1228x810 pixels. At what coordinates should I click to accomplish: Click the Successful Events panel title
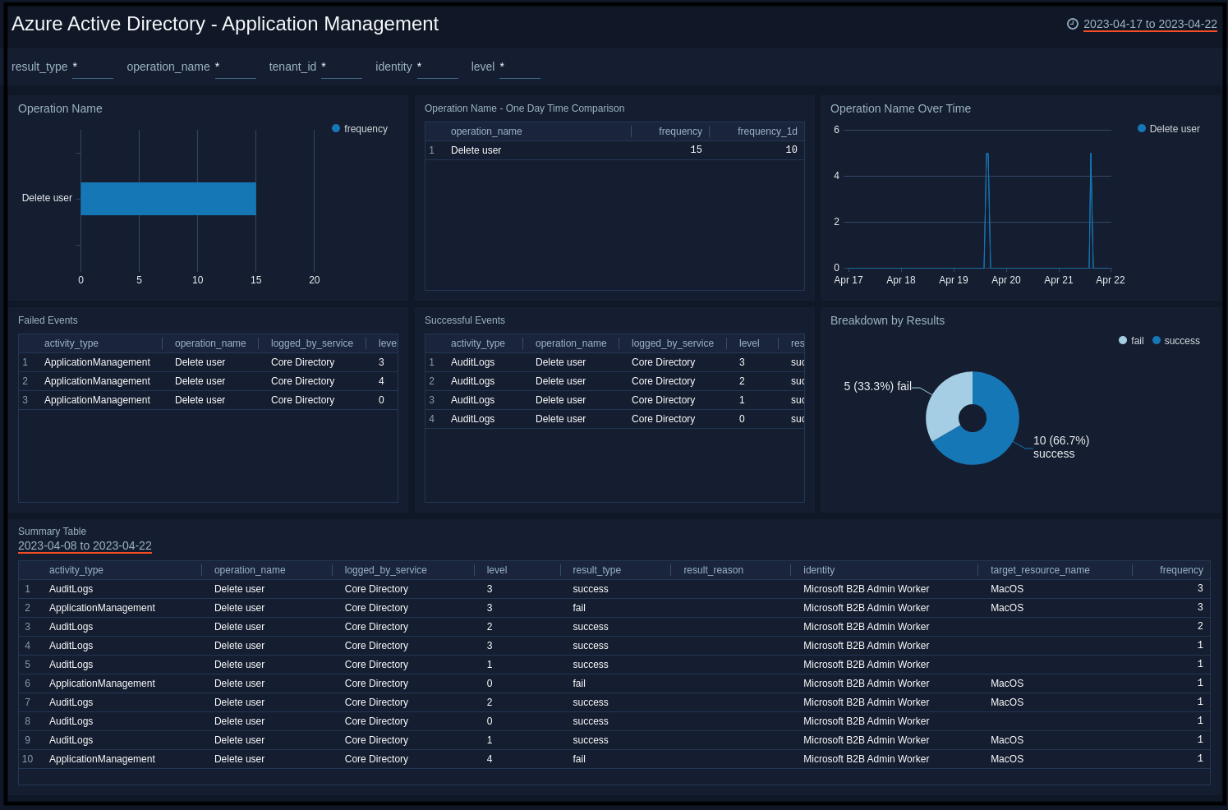pos(465,320)
